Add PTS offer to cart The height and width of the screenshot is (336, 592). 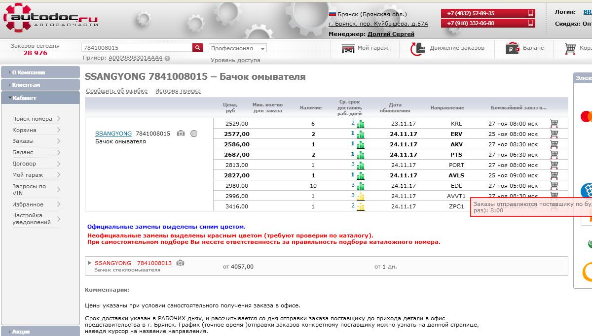pos(554,154)
